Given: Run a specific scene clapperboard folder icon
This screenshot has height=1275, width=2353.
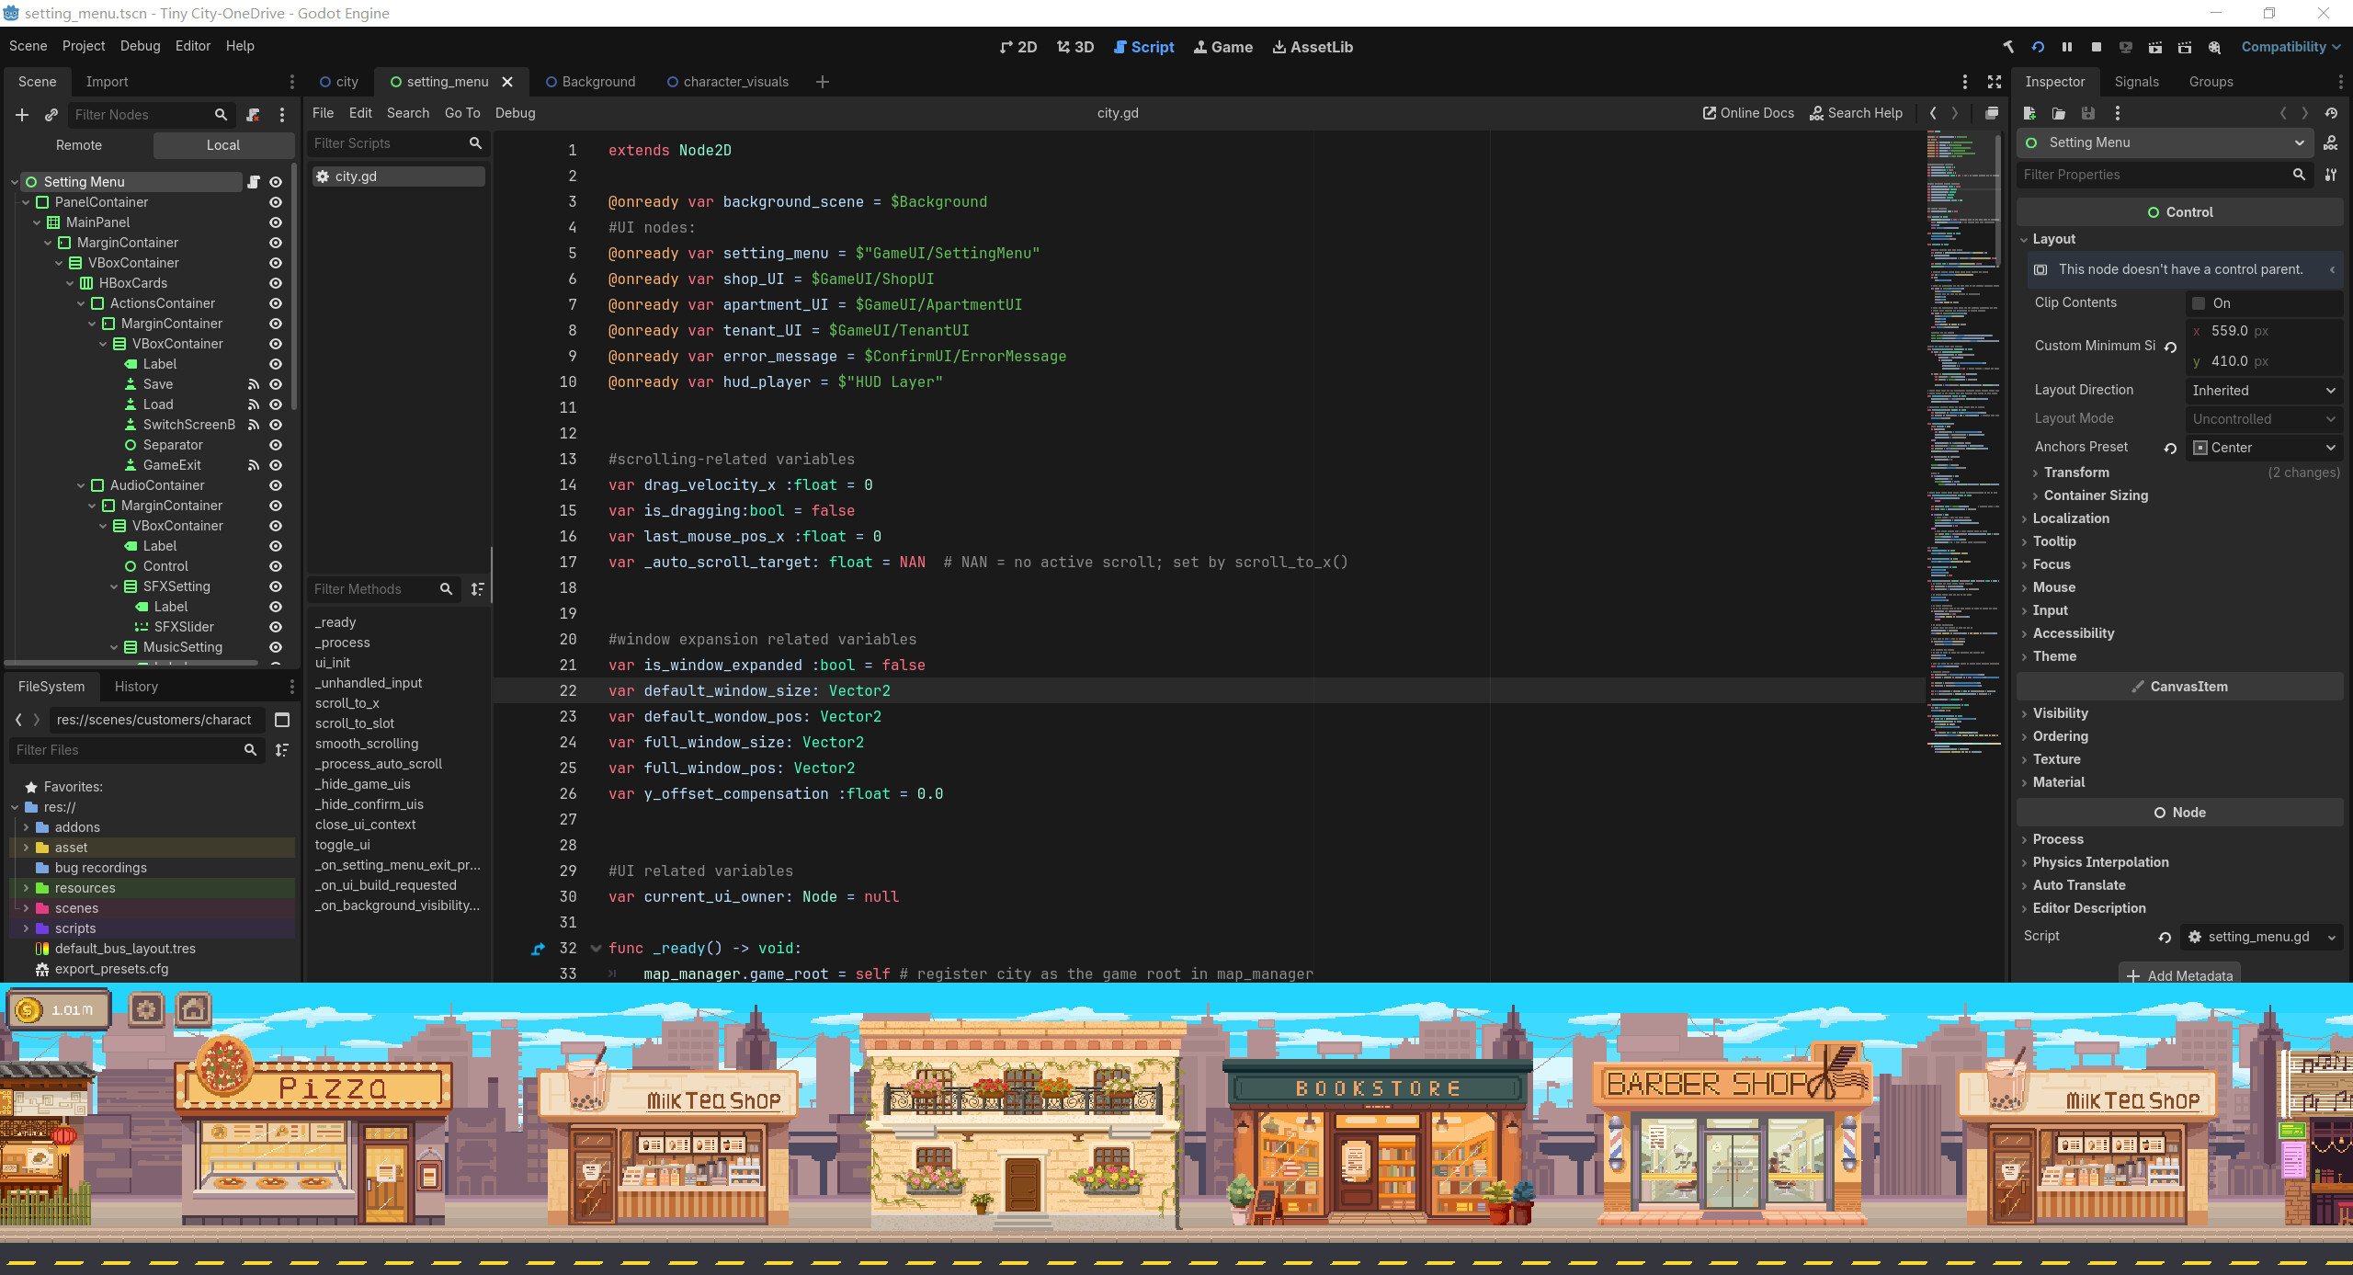Looking at the screenshot, I should [2185, 47].
